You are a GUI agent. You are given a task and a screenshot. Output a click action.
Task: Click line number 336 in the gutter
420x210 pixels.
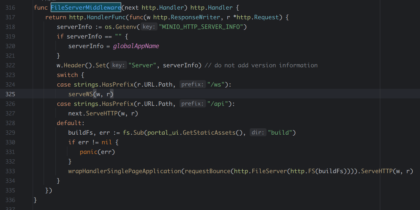(x=10, y=200)
